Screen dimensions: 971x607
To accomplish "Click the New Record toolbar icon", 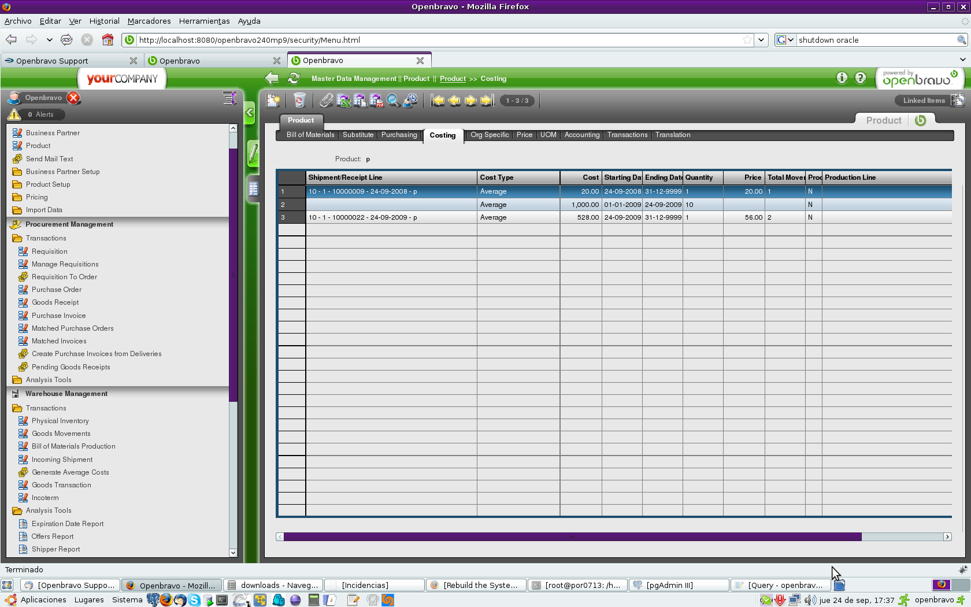I will 273,101.
